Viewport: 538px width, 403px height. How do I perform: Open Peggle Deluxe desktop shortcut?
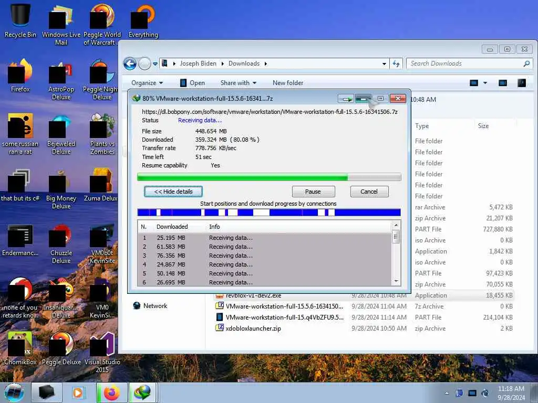tap(61, 349)
